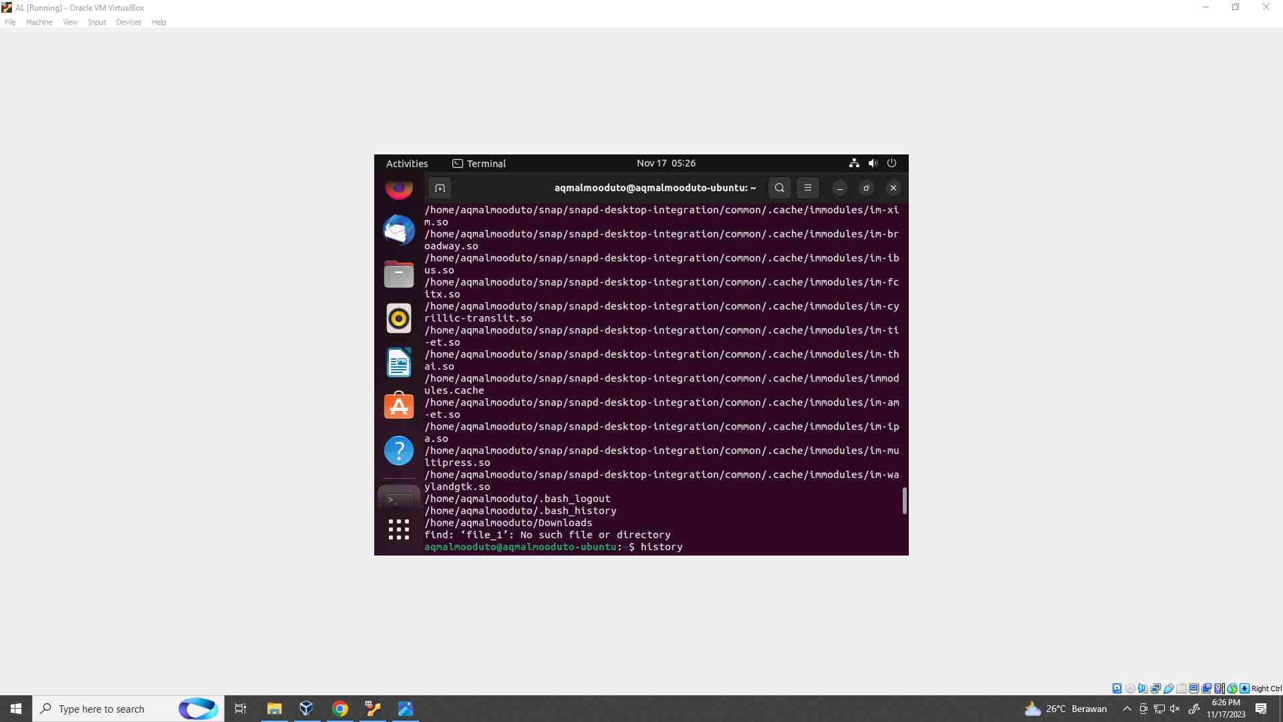
Task: Launch Thunderbird Mail from the dock
Action: [x=399, y=230]
